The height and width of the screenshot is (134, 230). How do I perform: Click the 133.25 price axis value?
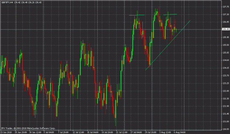(226, 83)
